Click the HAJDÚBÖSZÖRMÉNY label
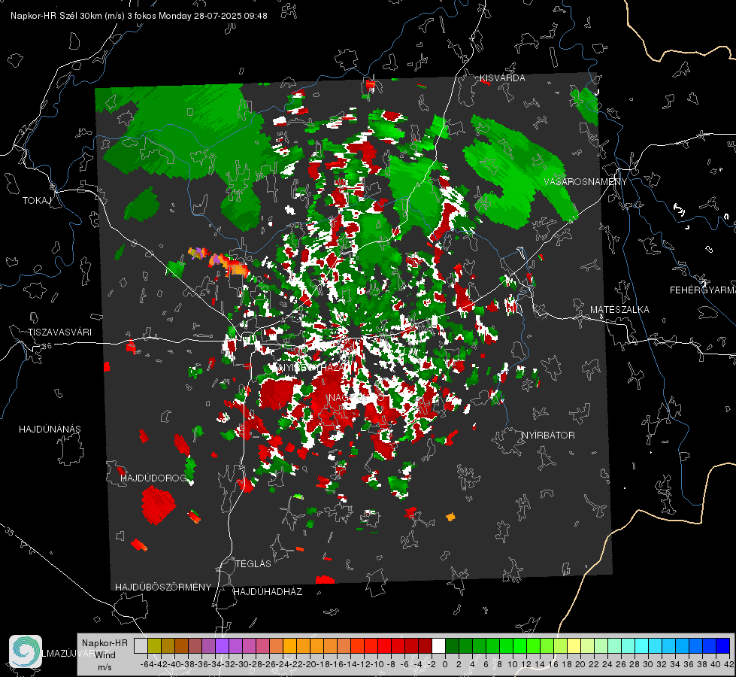 pyautogui.click(x=163, y=587)
